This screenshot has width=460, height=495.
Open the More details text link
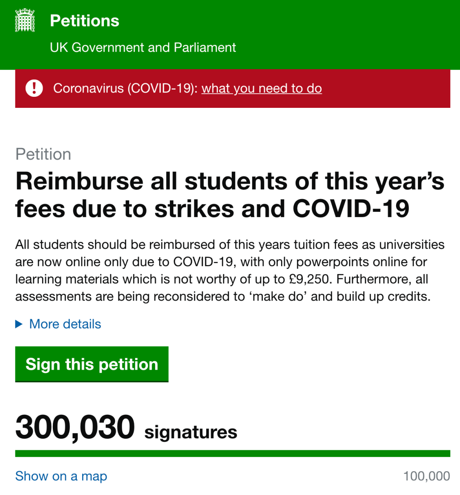pos(65,324)
